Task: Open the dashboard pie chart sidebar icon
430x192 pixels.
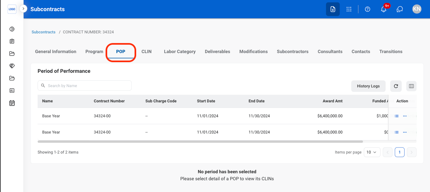Action: tap(12, 29)
